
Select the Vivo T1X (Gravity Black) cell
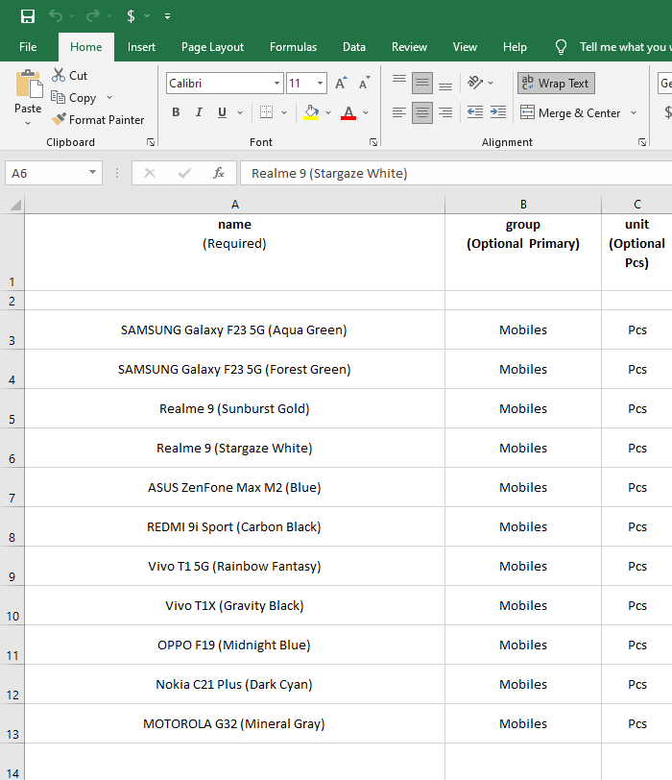[234, 605]
